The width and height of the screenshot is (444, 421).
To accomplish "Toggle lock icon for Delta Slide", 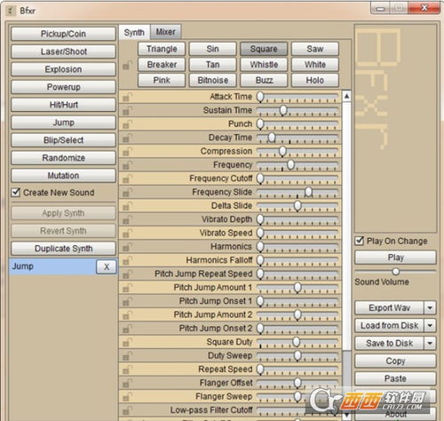I will pyautogui.click(x=127, y=206).
